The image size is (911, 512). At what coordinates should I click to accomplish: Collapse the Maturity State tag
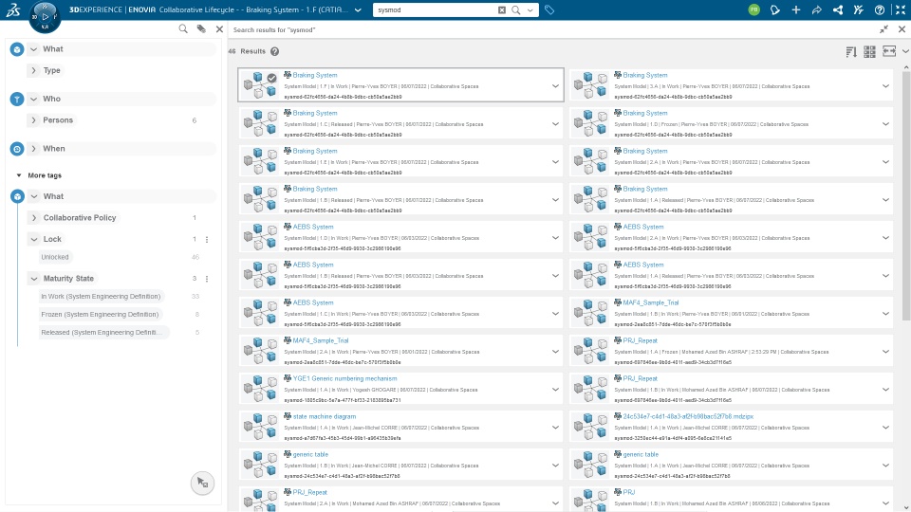click(x=34, y=279)
